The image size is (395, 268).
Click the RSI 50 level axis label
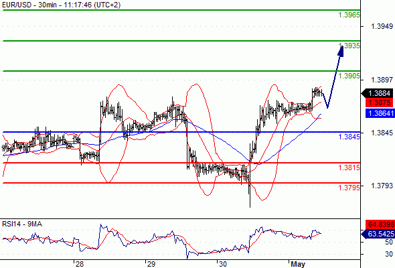coord(389,243)
